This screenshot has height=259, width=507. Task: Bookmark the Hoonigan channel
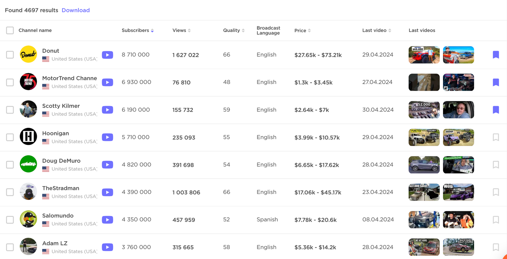coord(496,137)
